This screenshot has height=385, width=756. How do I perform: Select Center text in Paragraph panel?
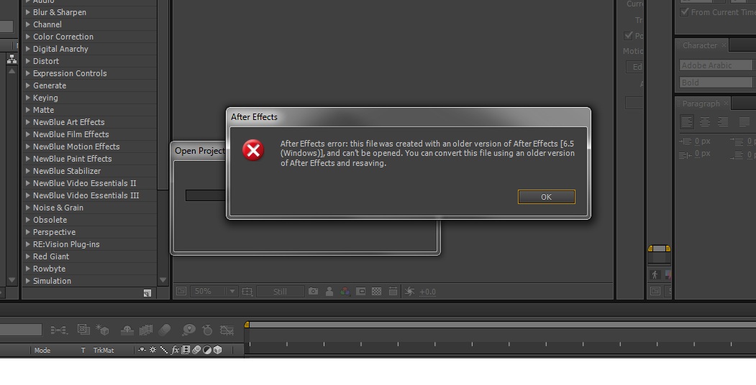[704, 122]
